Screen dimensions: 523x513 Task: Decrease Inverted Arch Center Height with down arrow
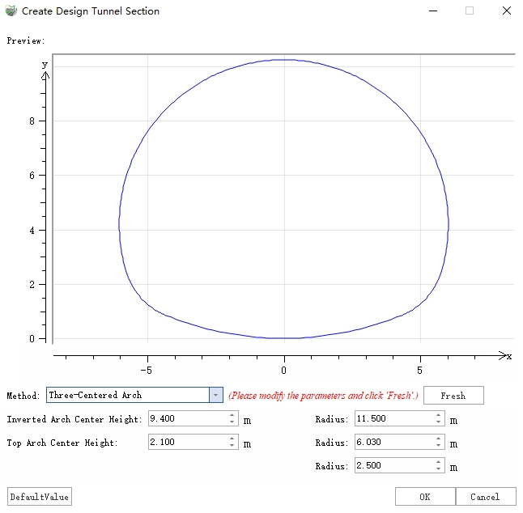pos(232,423)
